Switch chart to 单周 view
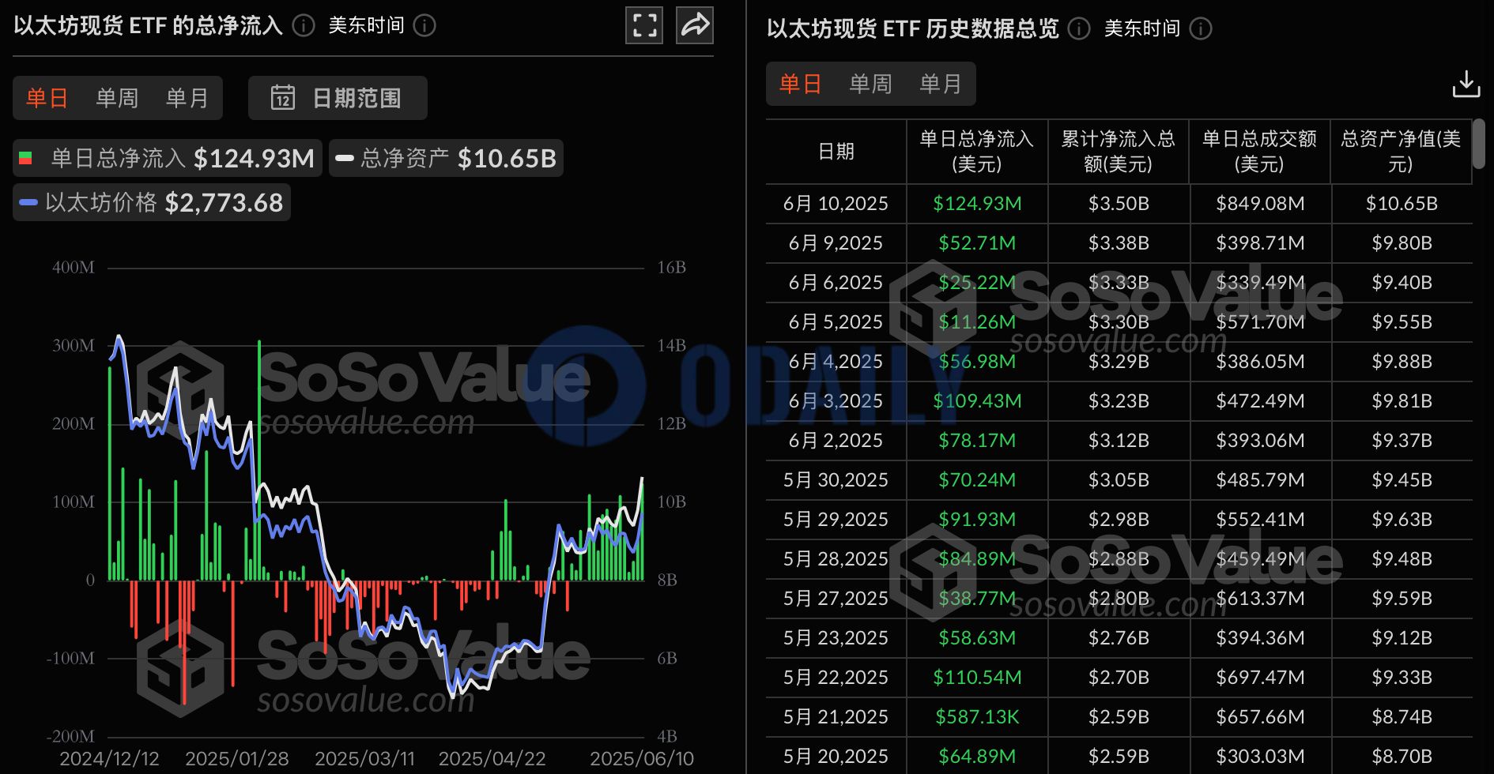This screenshot has width=1494, height=774. pos(117,98)
